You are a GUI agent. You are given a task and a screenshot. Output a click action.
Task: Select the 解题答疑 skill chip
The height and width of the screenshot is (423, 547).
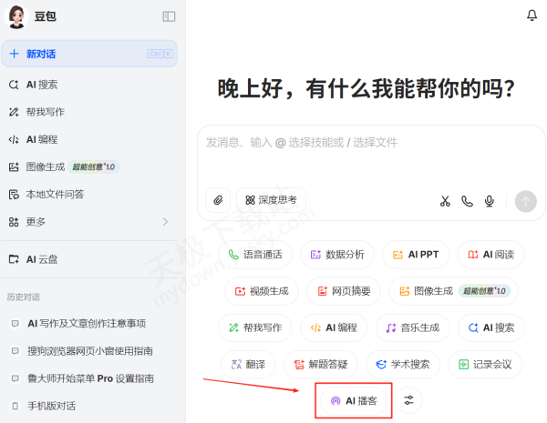click(x=321, y=365)
